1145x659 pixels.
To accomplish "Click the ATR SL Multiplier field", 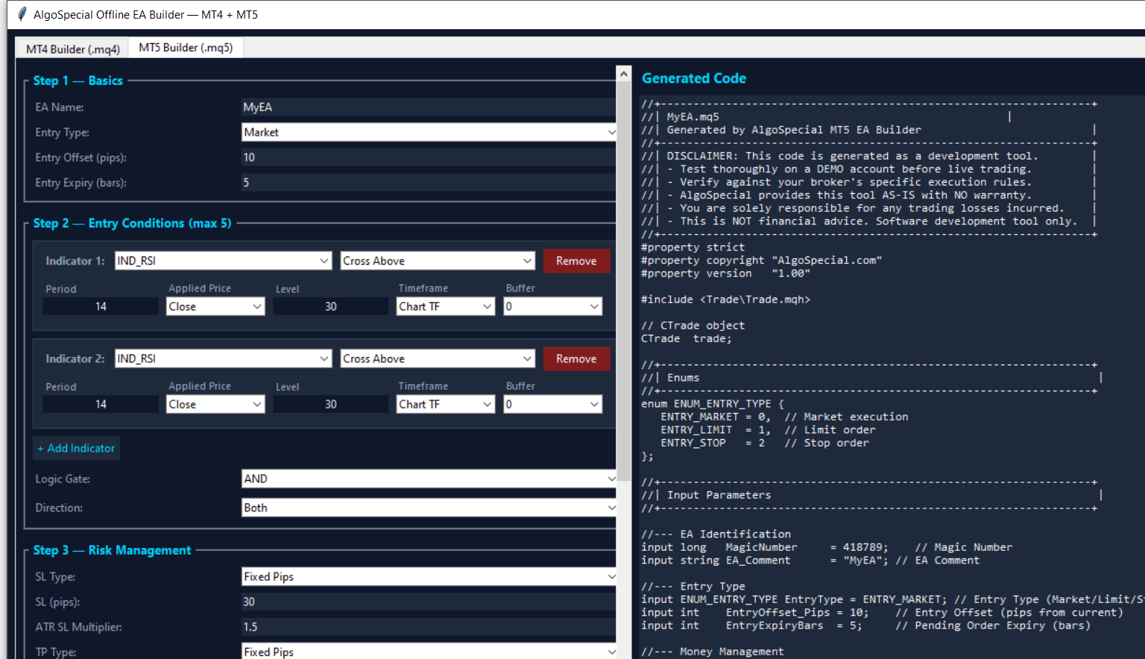I will click(429, 627).
